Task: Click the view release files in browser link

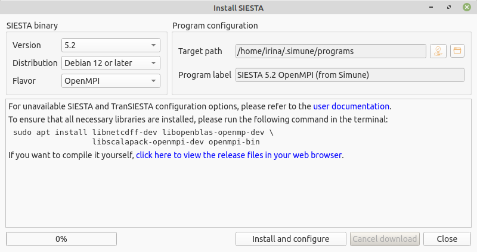Action: tap(239, 155)
